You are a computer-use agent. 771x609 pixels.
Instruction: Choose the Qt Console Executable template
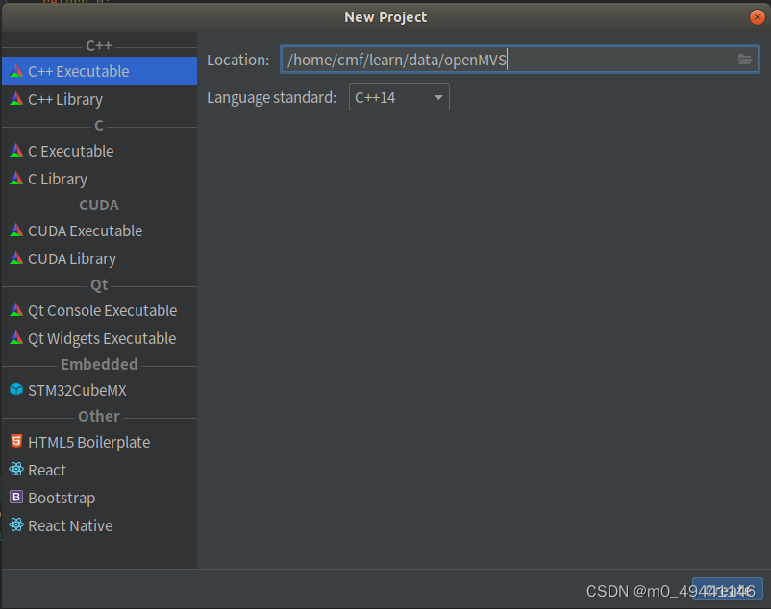click(x=102, y=310)
